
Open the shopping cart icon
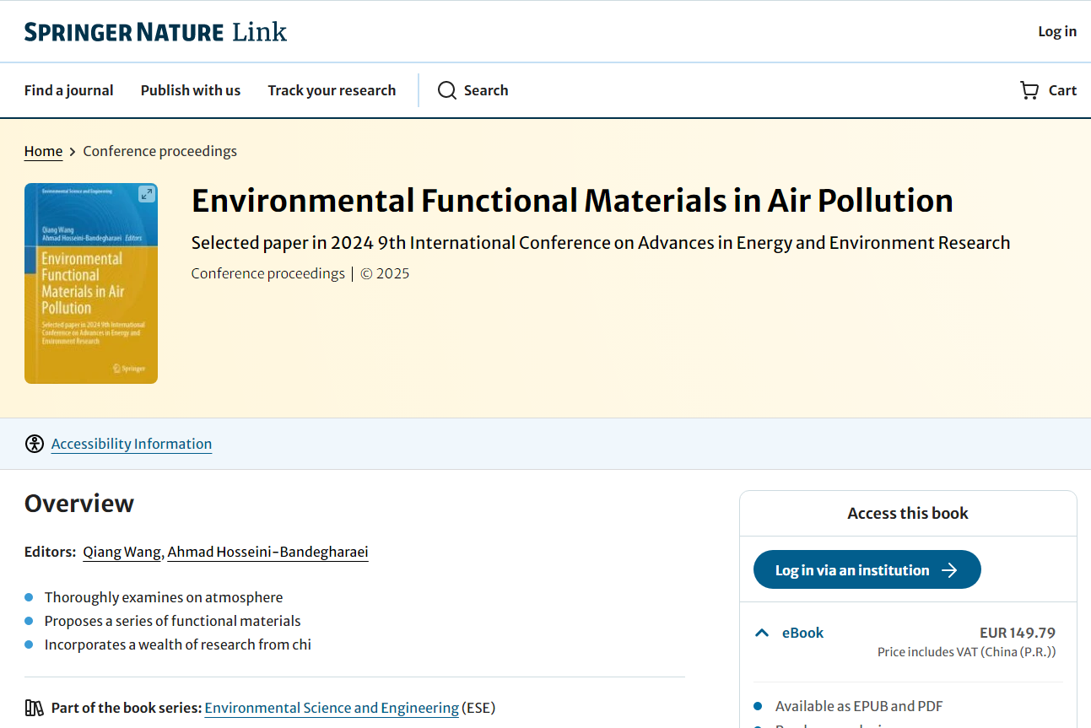pos(1029,90)
